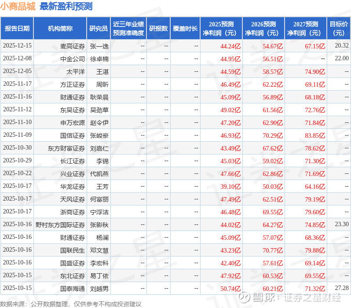
Task: Click analyst name 宁浮洁
Action: [99, 213]
